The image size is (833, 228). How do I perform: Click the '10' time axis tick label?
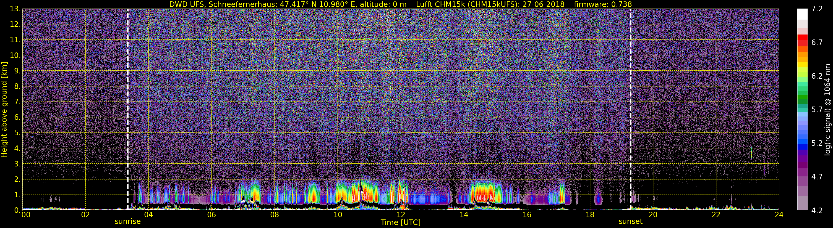tap(338, 215)
